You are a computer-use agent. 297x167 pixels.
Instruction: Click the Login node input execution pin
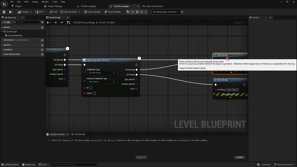coord(84,65)
